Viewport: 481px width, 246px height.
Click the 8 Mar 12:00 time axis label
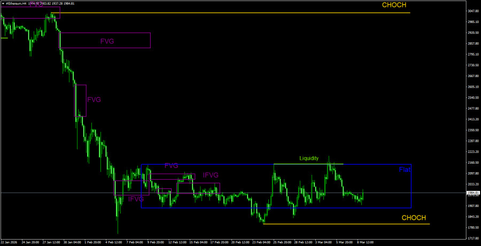pyautogui.click(x=365, y=242)
